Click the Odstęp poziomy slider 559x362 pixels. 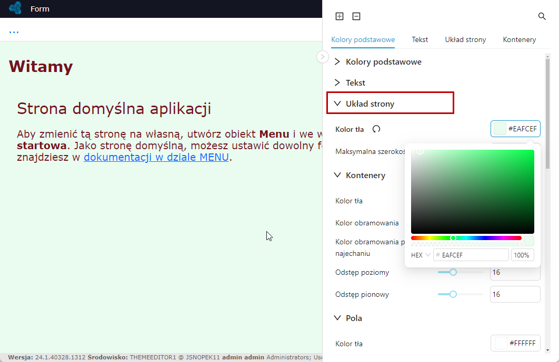click(x=461, y=272)
